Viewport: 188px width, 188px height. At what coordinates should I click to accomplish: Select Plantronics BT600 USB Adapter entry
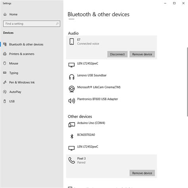click(98, 99)
